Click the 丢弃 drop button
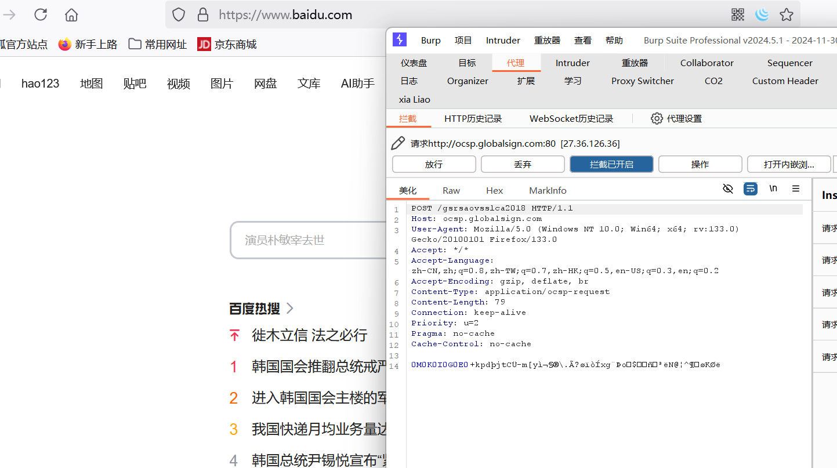Image resolution: width=837 pixels, height=468 pixels. 523,164
